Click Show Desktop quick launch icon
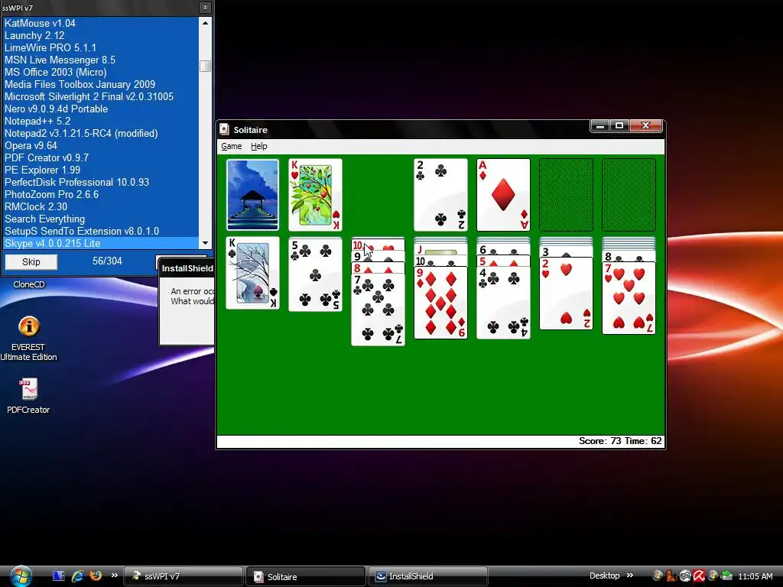The height and width of the screenshot is (587, 783). (x=58, y=576)
